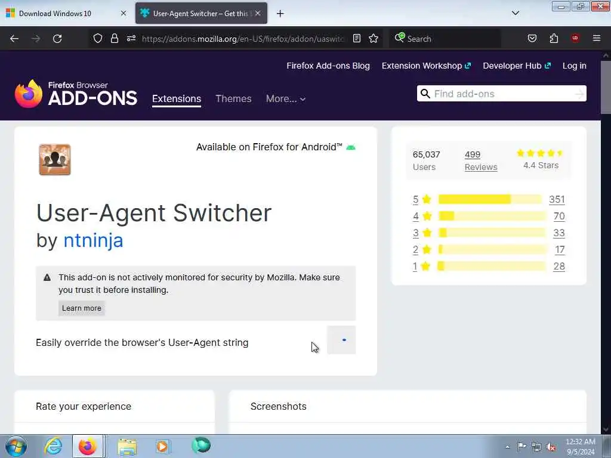Open the Developer Hub link

(517, 66)
